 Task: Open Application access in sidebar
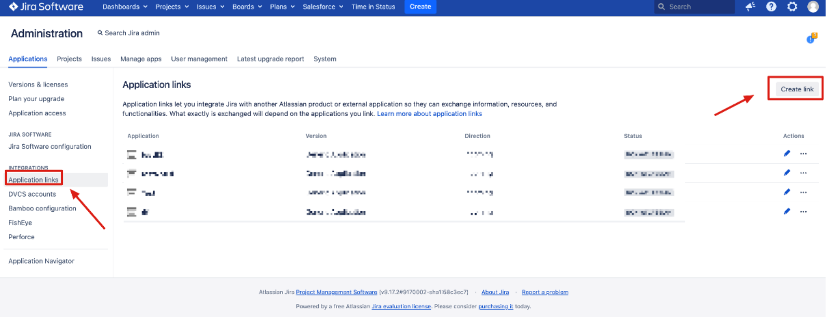click(37, 113)
